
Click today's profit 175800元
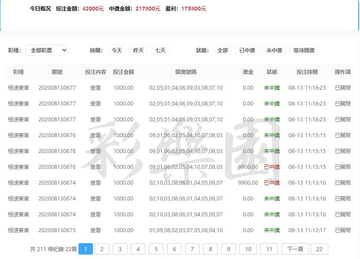tap(193, 9)
